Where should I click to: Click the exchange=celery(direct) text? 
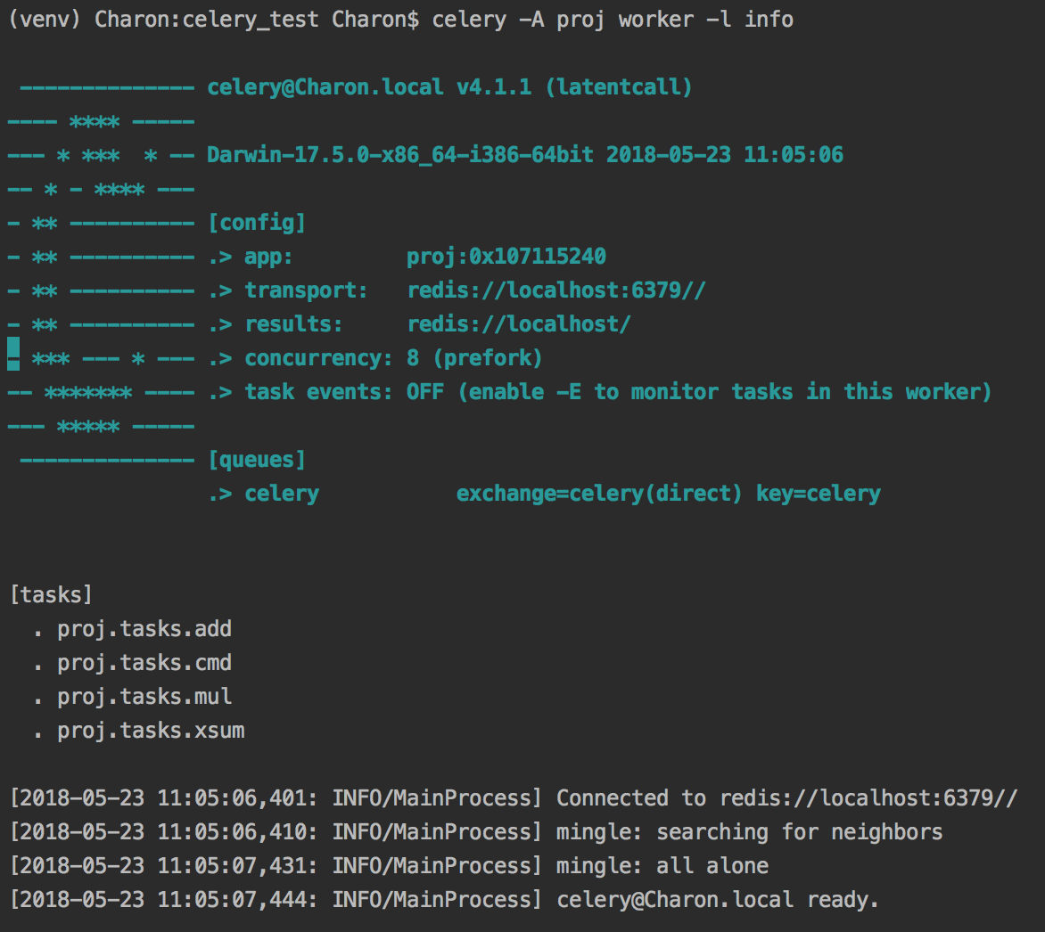point(598,494)
